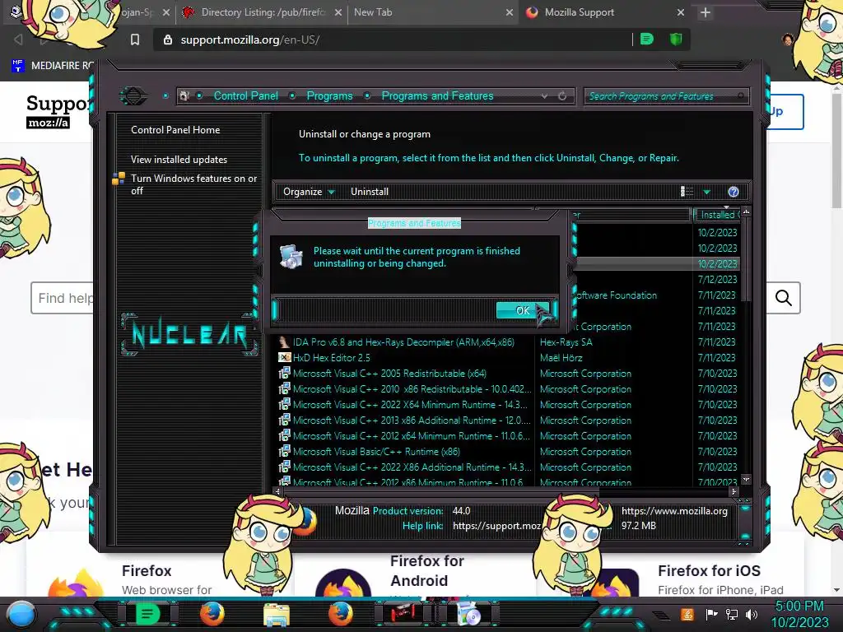The width and height of the screenshot is (843, 632).
Task: Select Microsoft Visual C++ 2010 x86 Redistributable
Action: [x=412, y=388]
